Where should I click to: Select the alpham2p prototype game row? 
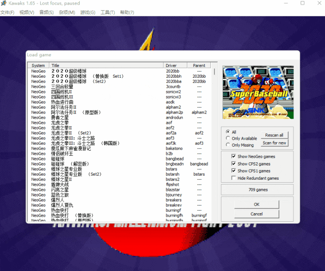(119, 112)
